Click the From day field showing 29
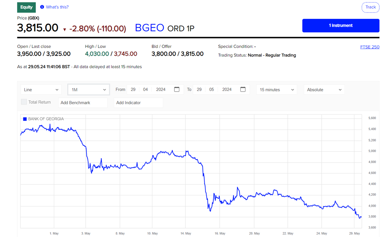Viewport: 382px width, 237px height. pos(133,89)
